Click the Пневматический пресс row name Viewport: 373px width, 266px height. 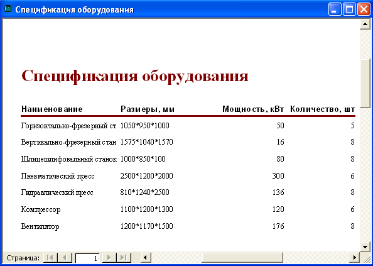[x=58, y=176]
